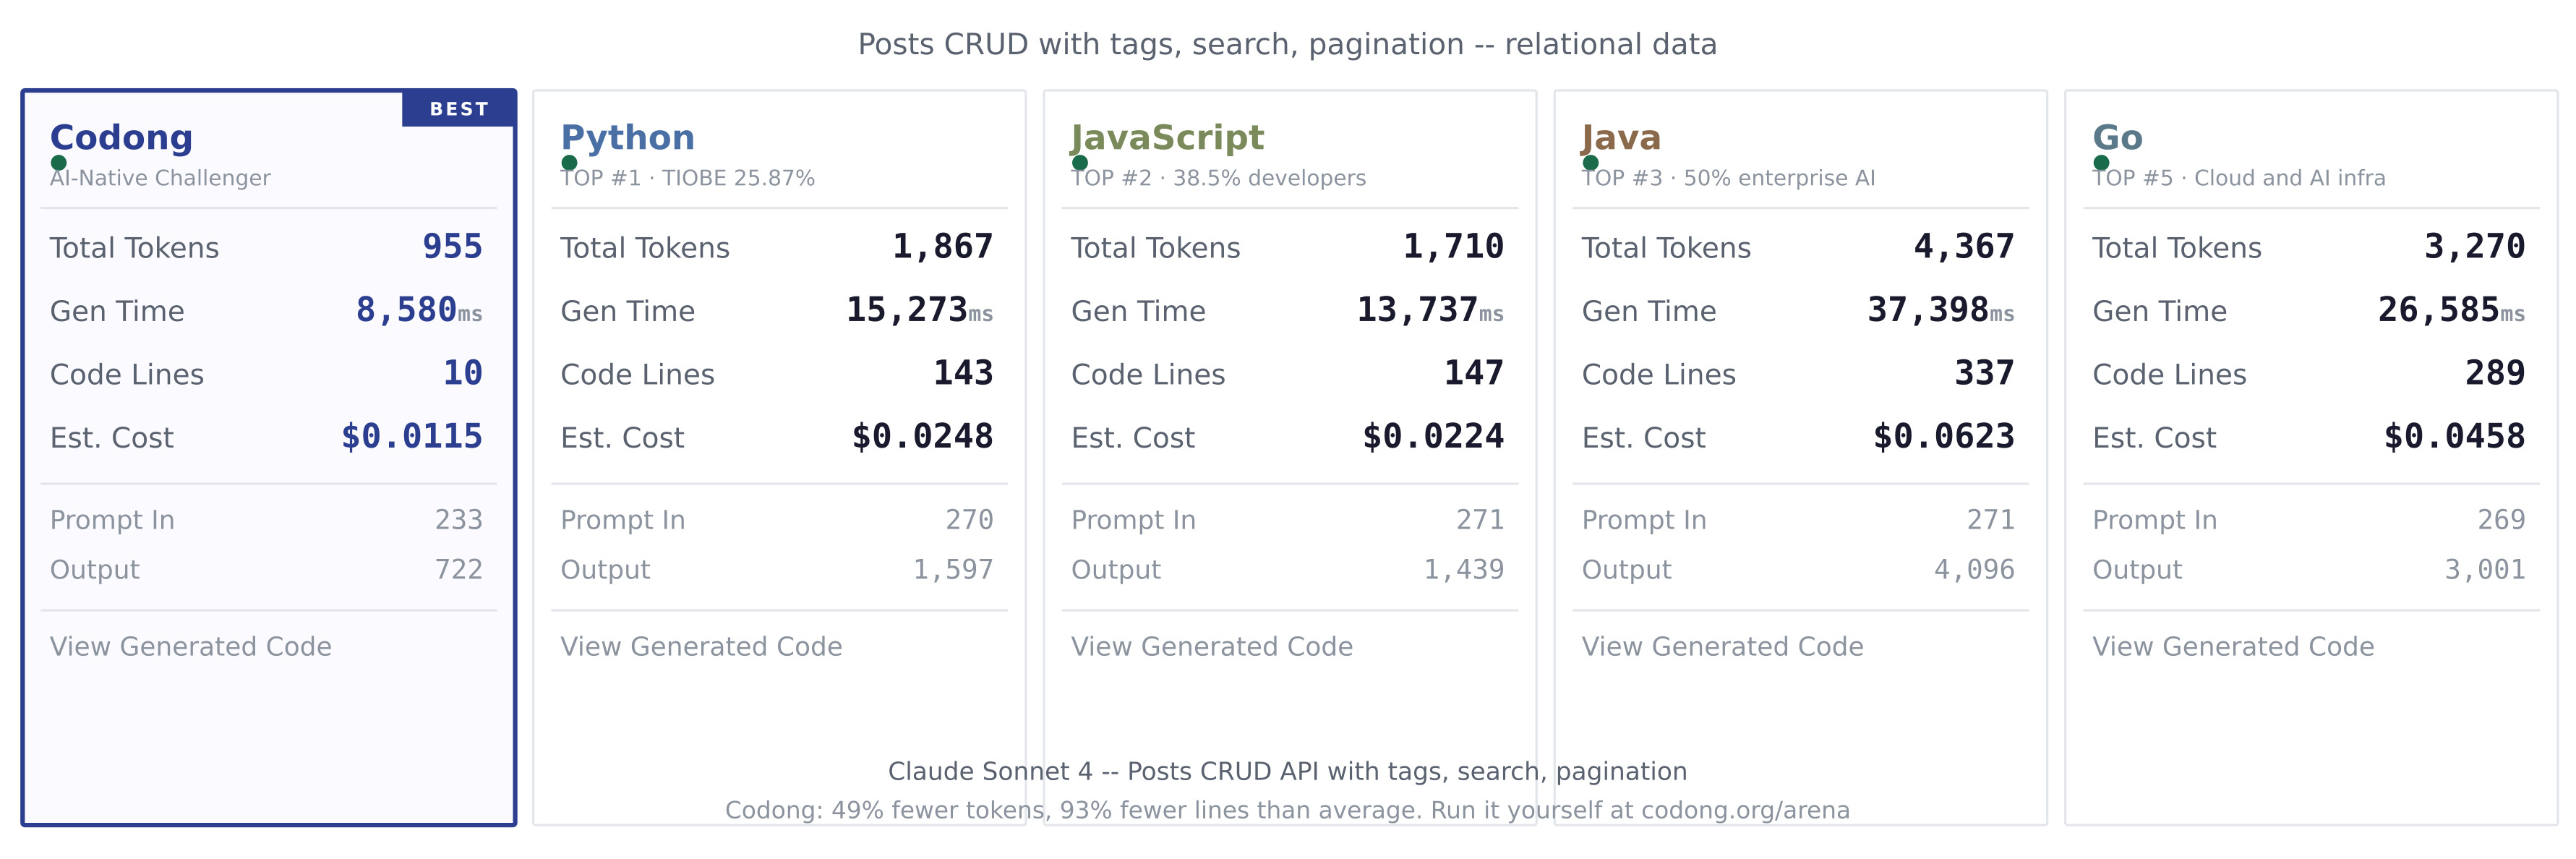Click the green status dot under Codong
The height and width of the screenshot is (859, 2576).
pos(59,163)
